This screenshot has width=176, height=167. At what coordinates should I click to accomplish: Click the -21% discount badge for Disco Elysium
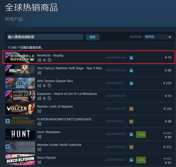click(x=141, y=160)
